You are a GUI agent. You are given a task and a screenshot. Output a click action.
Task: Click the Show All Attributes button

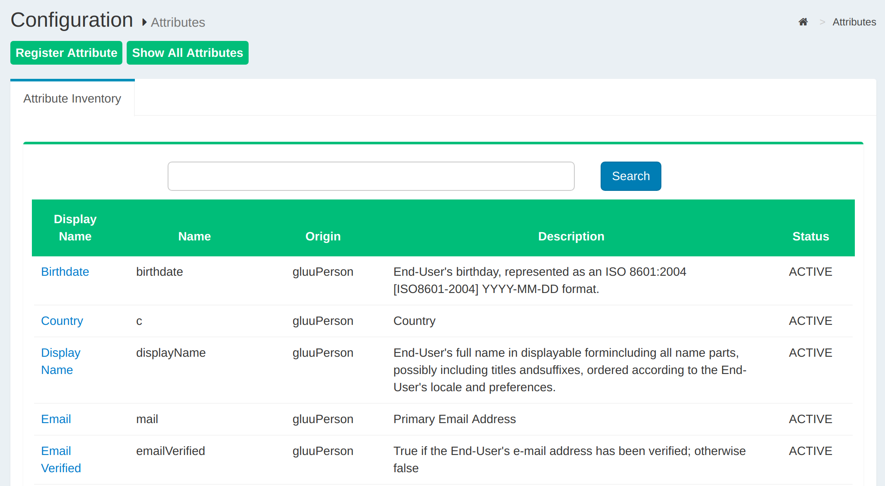point(187,53)
